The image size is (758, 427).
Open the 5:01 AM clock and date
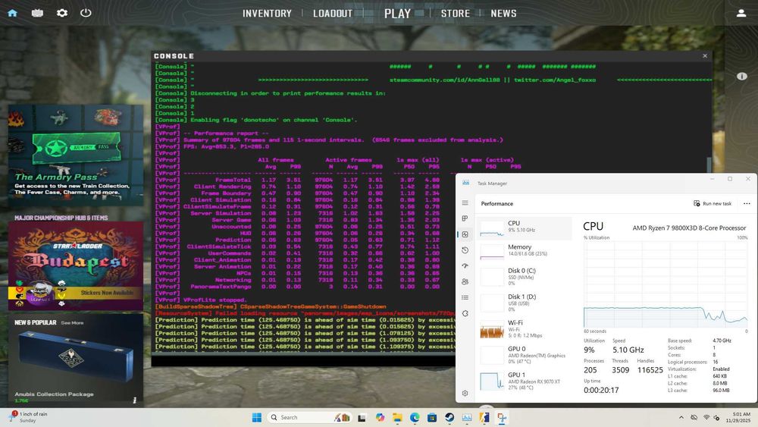[738, 417]
